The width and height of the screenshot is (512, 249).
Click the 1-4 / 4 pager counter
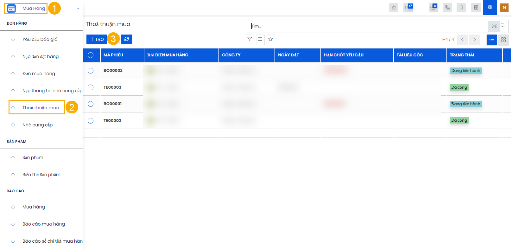[x=448, y=40]
